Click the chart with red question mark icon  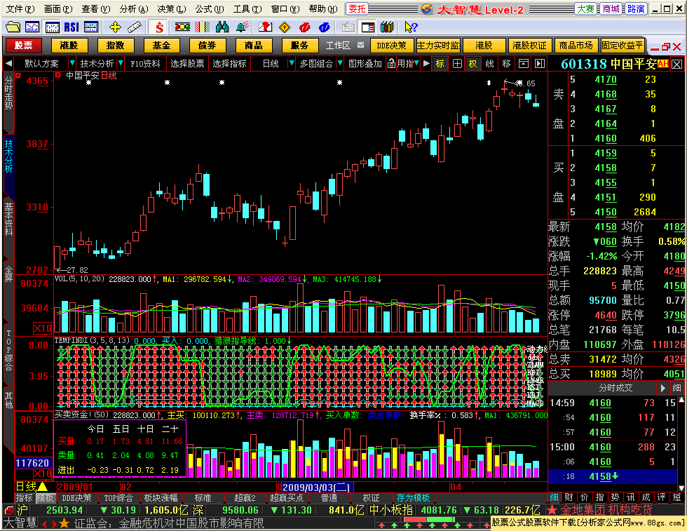(265, 27)
